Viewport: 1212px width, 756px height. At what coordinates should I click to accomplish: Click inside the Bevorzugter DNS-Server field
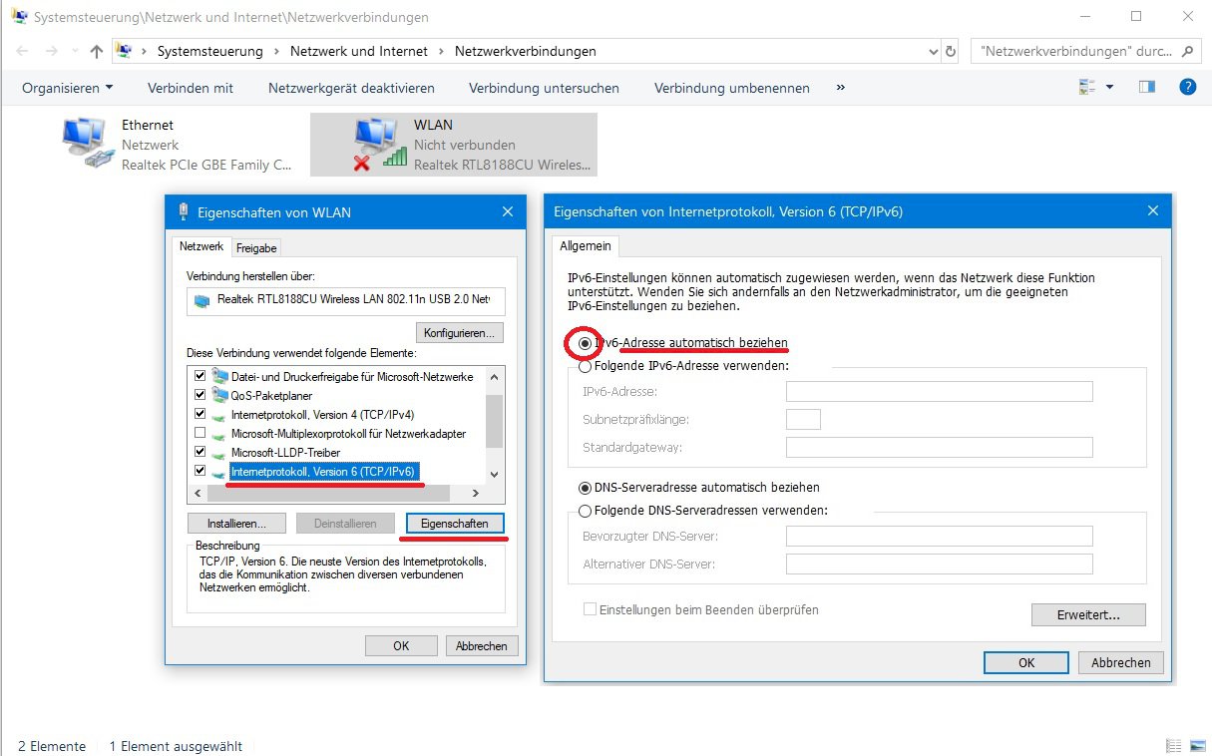(939, 536)
